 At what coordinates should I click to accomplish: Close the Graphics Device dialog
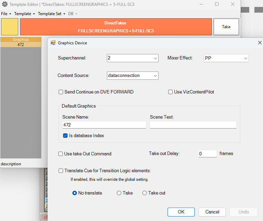tap(260, 43)
